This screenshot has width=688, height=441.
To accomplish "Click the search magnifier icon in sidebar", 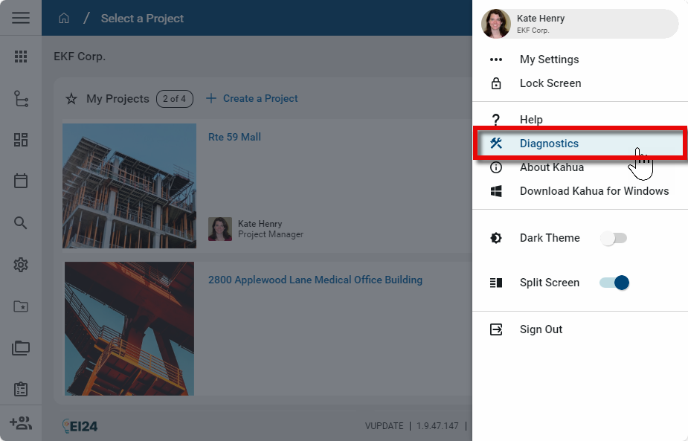I will click(x=21, y=223).
